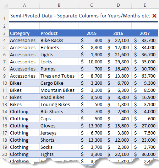Click the Product header cell
Image resolution: width=159 pixels, height=168 pixels.
point(59,33)
